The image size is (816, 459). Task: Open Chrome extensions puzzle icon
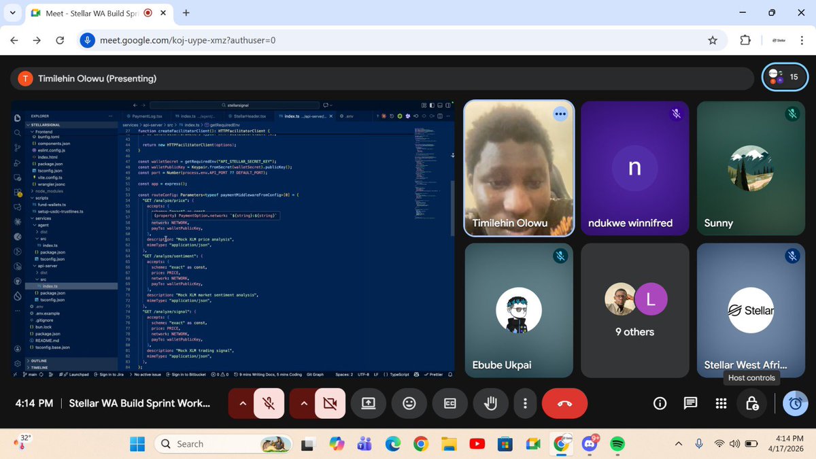tap(745, 40)
